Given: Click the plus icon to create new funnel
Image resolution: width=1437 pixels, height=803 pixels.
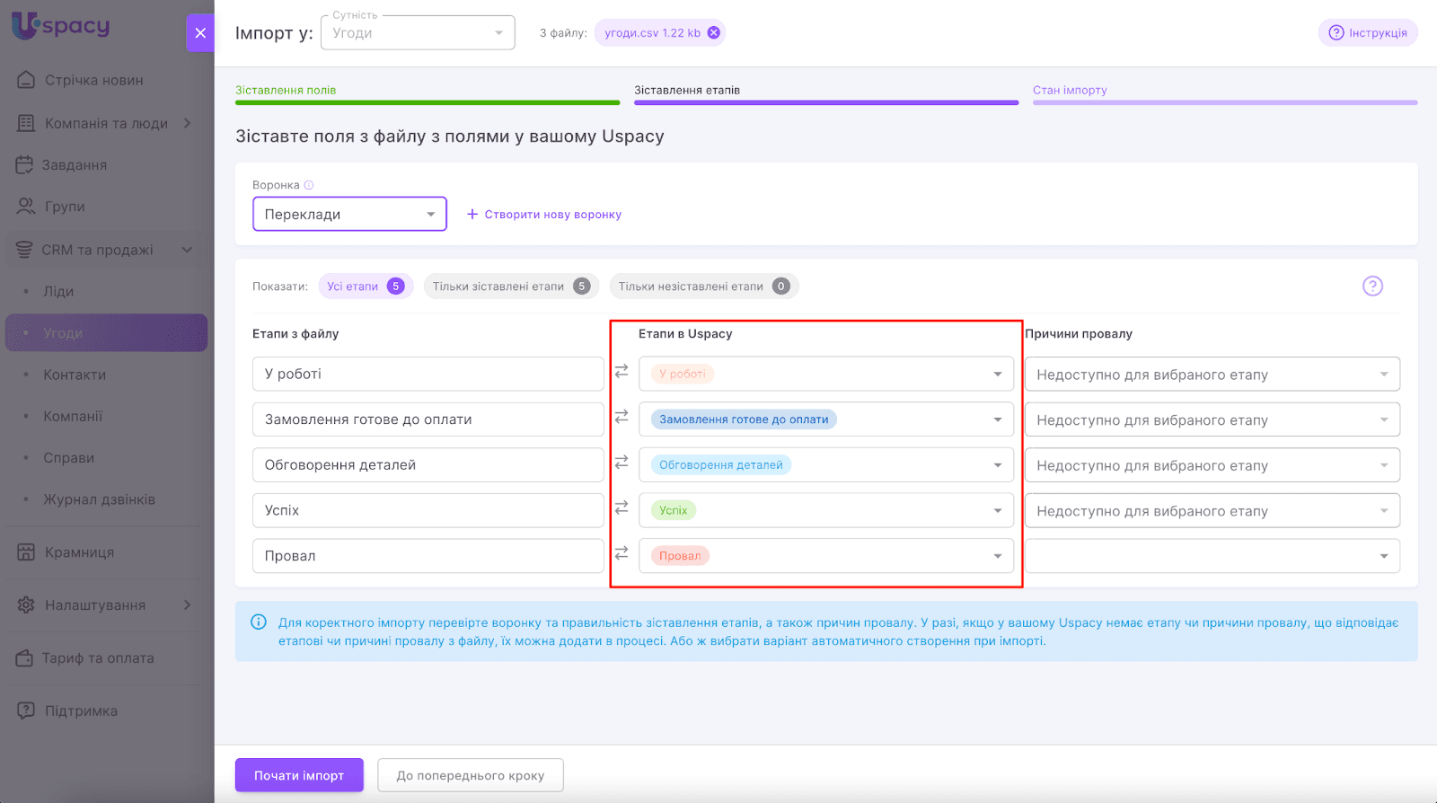Looking at the screenshot, I should (x=472, y=215).
